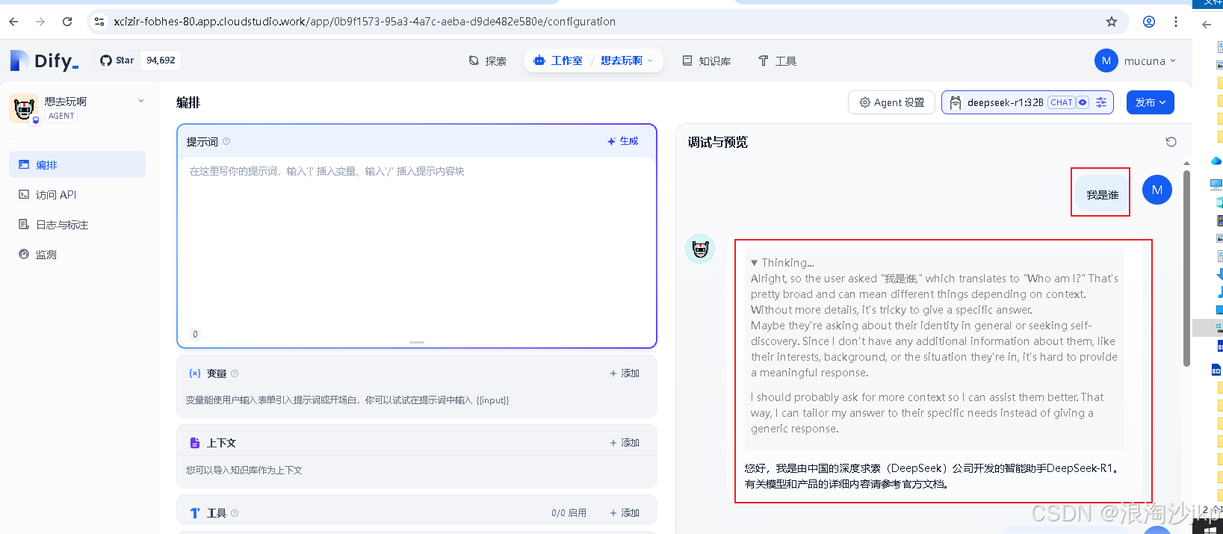Open Agent 设置
The width and height of the screenshot is (1223, 534).
(892, 102)
